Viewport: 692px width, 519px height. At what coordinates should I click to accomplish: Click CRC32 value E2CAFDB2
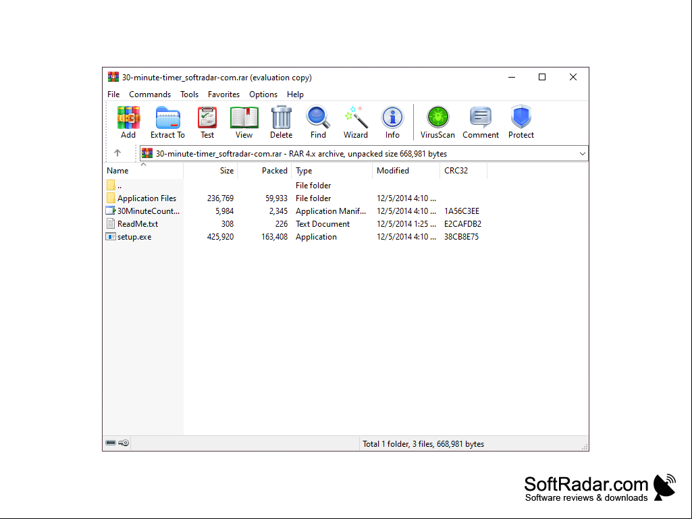(x=462, y=224)
